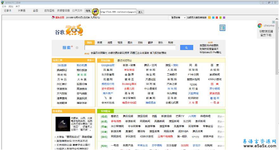The height and width of the screenshot is (150, 279).
Task: Launch 记事本 from the toolbar
Action: pos(8,11)
